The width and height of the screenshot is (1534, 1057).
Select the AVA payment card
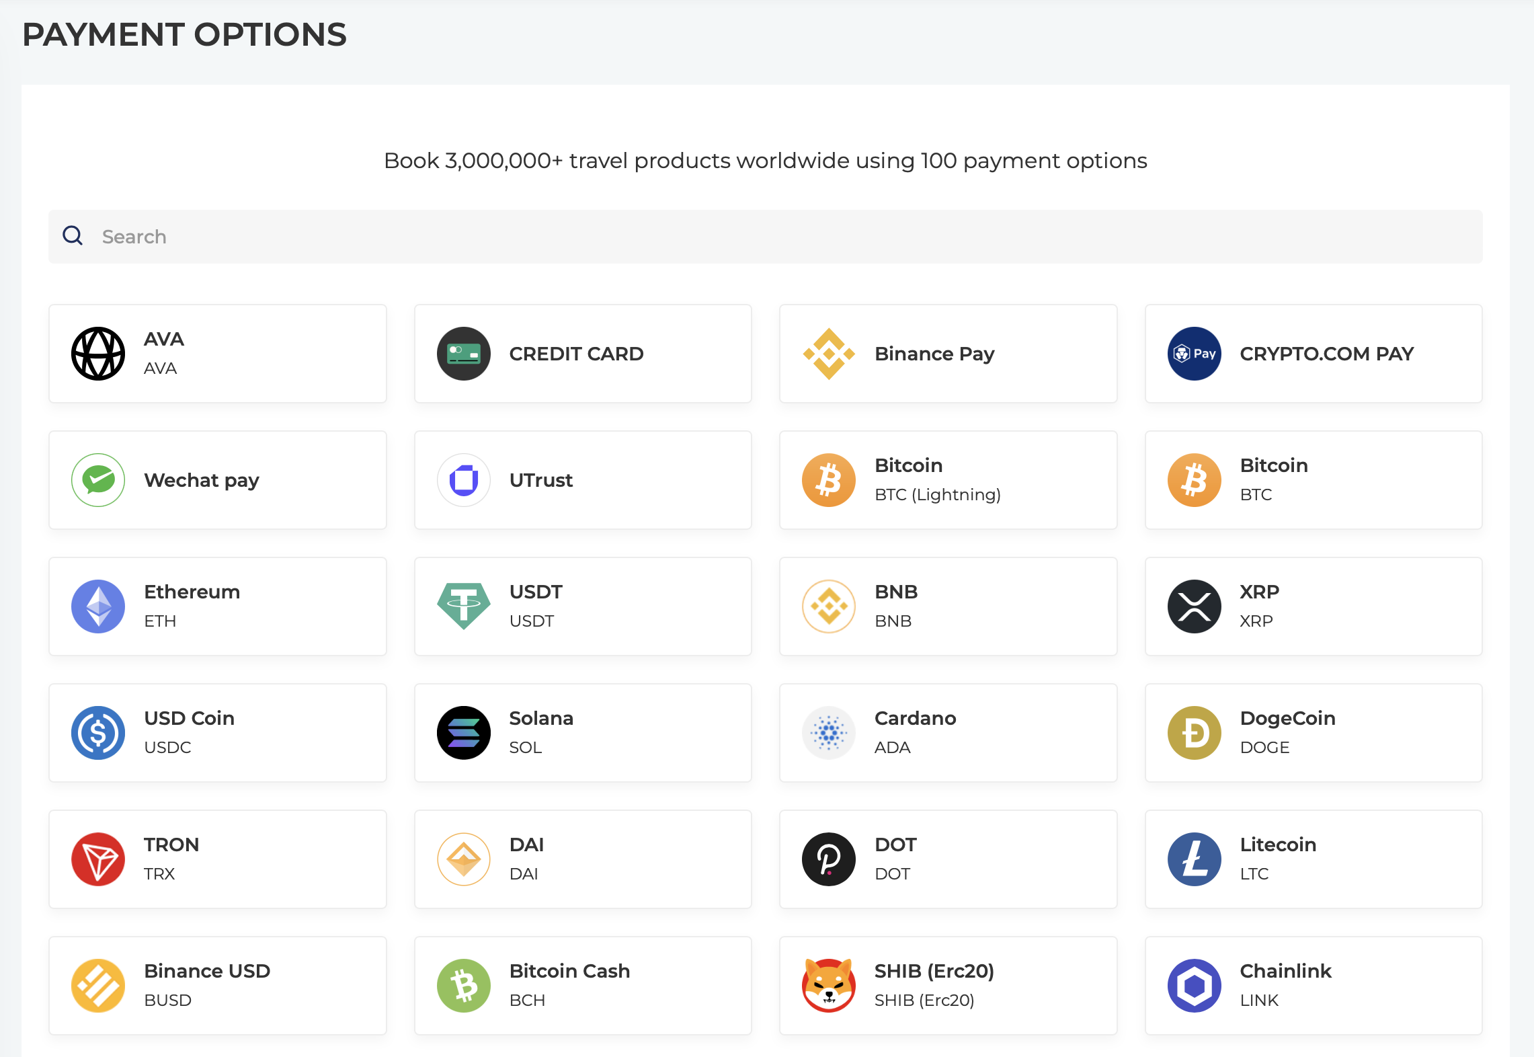[x=217, y=354]
